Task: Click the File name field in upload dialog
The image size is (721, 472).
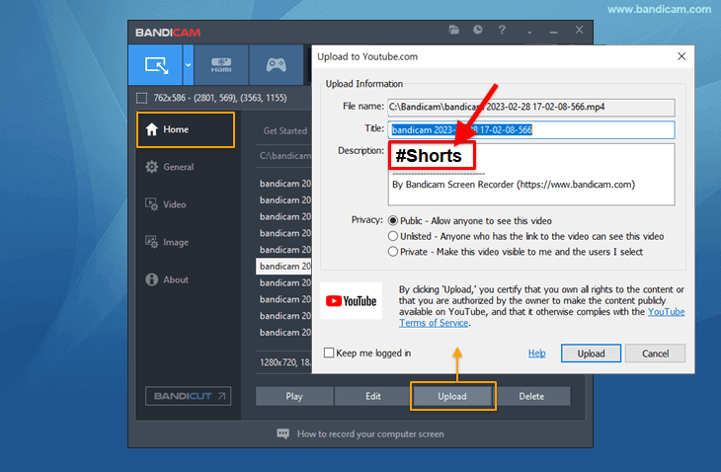Action: point(531,107)
